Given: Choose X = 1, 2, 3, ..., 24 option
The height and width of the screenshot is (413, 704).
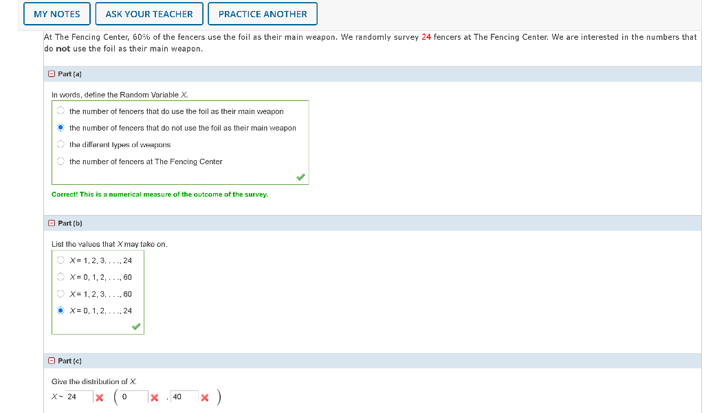Looking at the screenshot, I should 60,260.
